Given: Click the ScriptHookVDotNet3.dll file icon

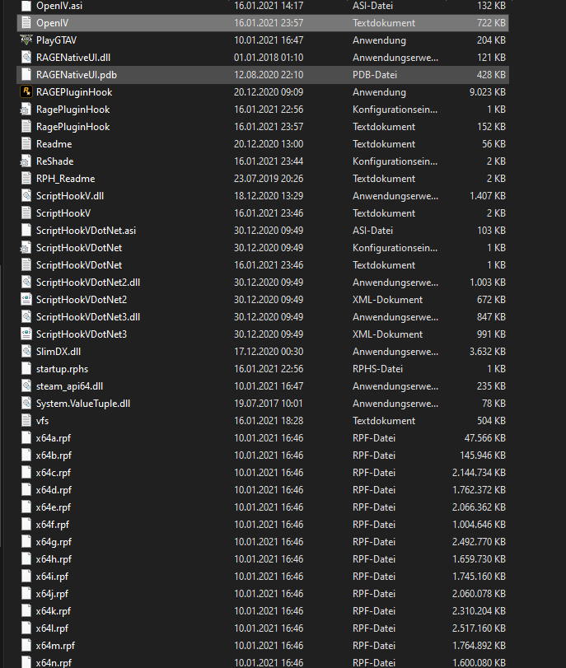Looking at the screenshot, I should (26, 317).
